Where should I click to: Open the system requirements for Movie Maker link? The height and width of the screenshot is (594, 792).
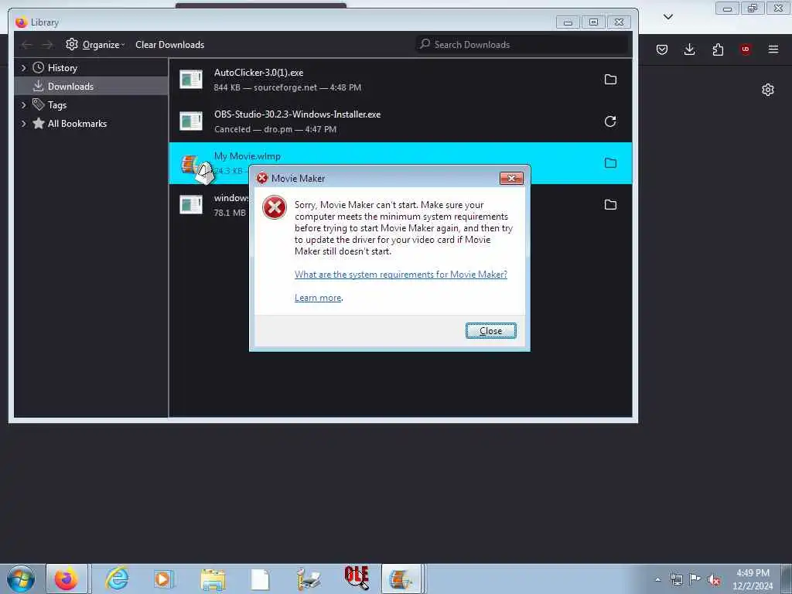click(x=401, y=275)
